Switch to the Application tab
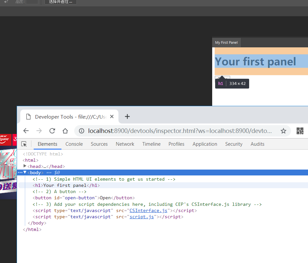Image resolution: width=308 pixels, height=263 pixels. pyautogui.click(x=205, y=144)
